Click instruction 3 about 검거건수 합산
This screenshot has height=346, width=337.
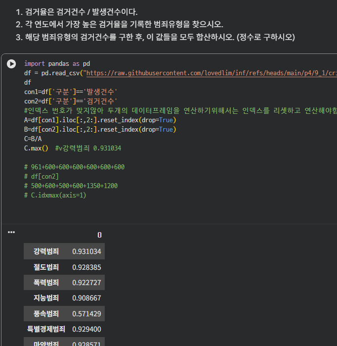pyautogui.click(x=155, y=37)
